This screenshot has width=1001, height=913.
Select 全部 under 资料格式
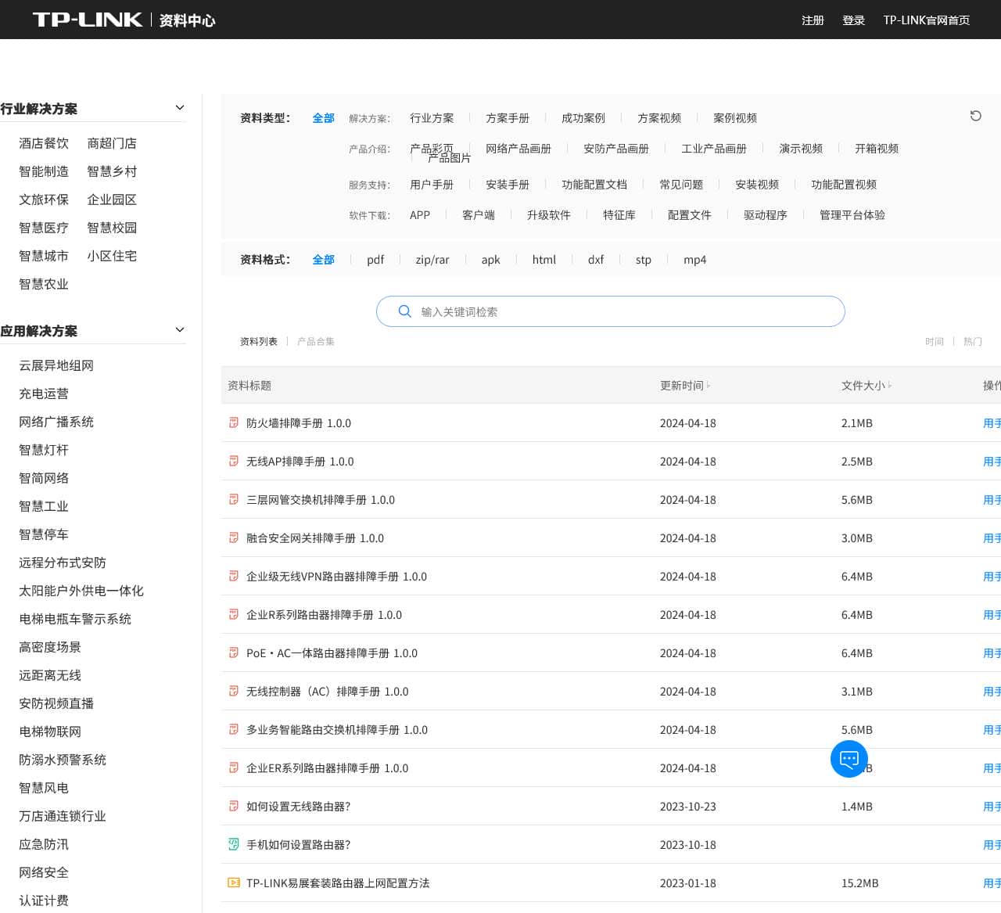[323, 260]
